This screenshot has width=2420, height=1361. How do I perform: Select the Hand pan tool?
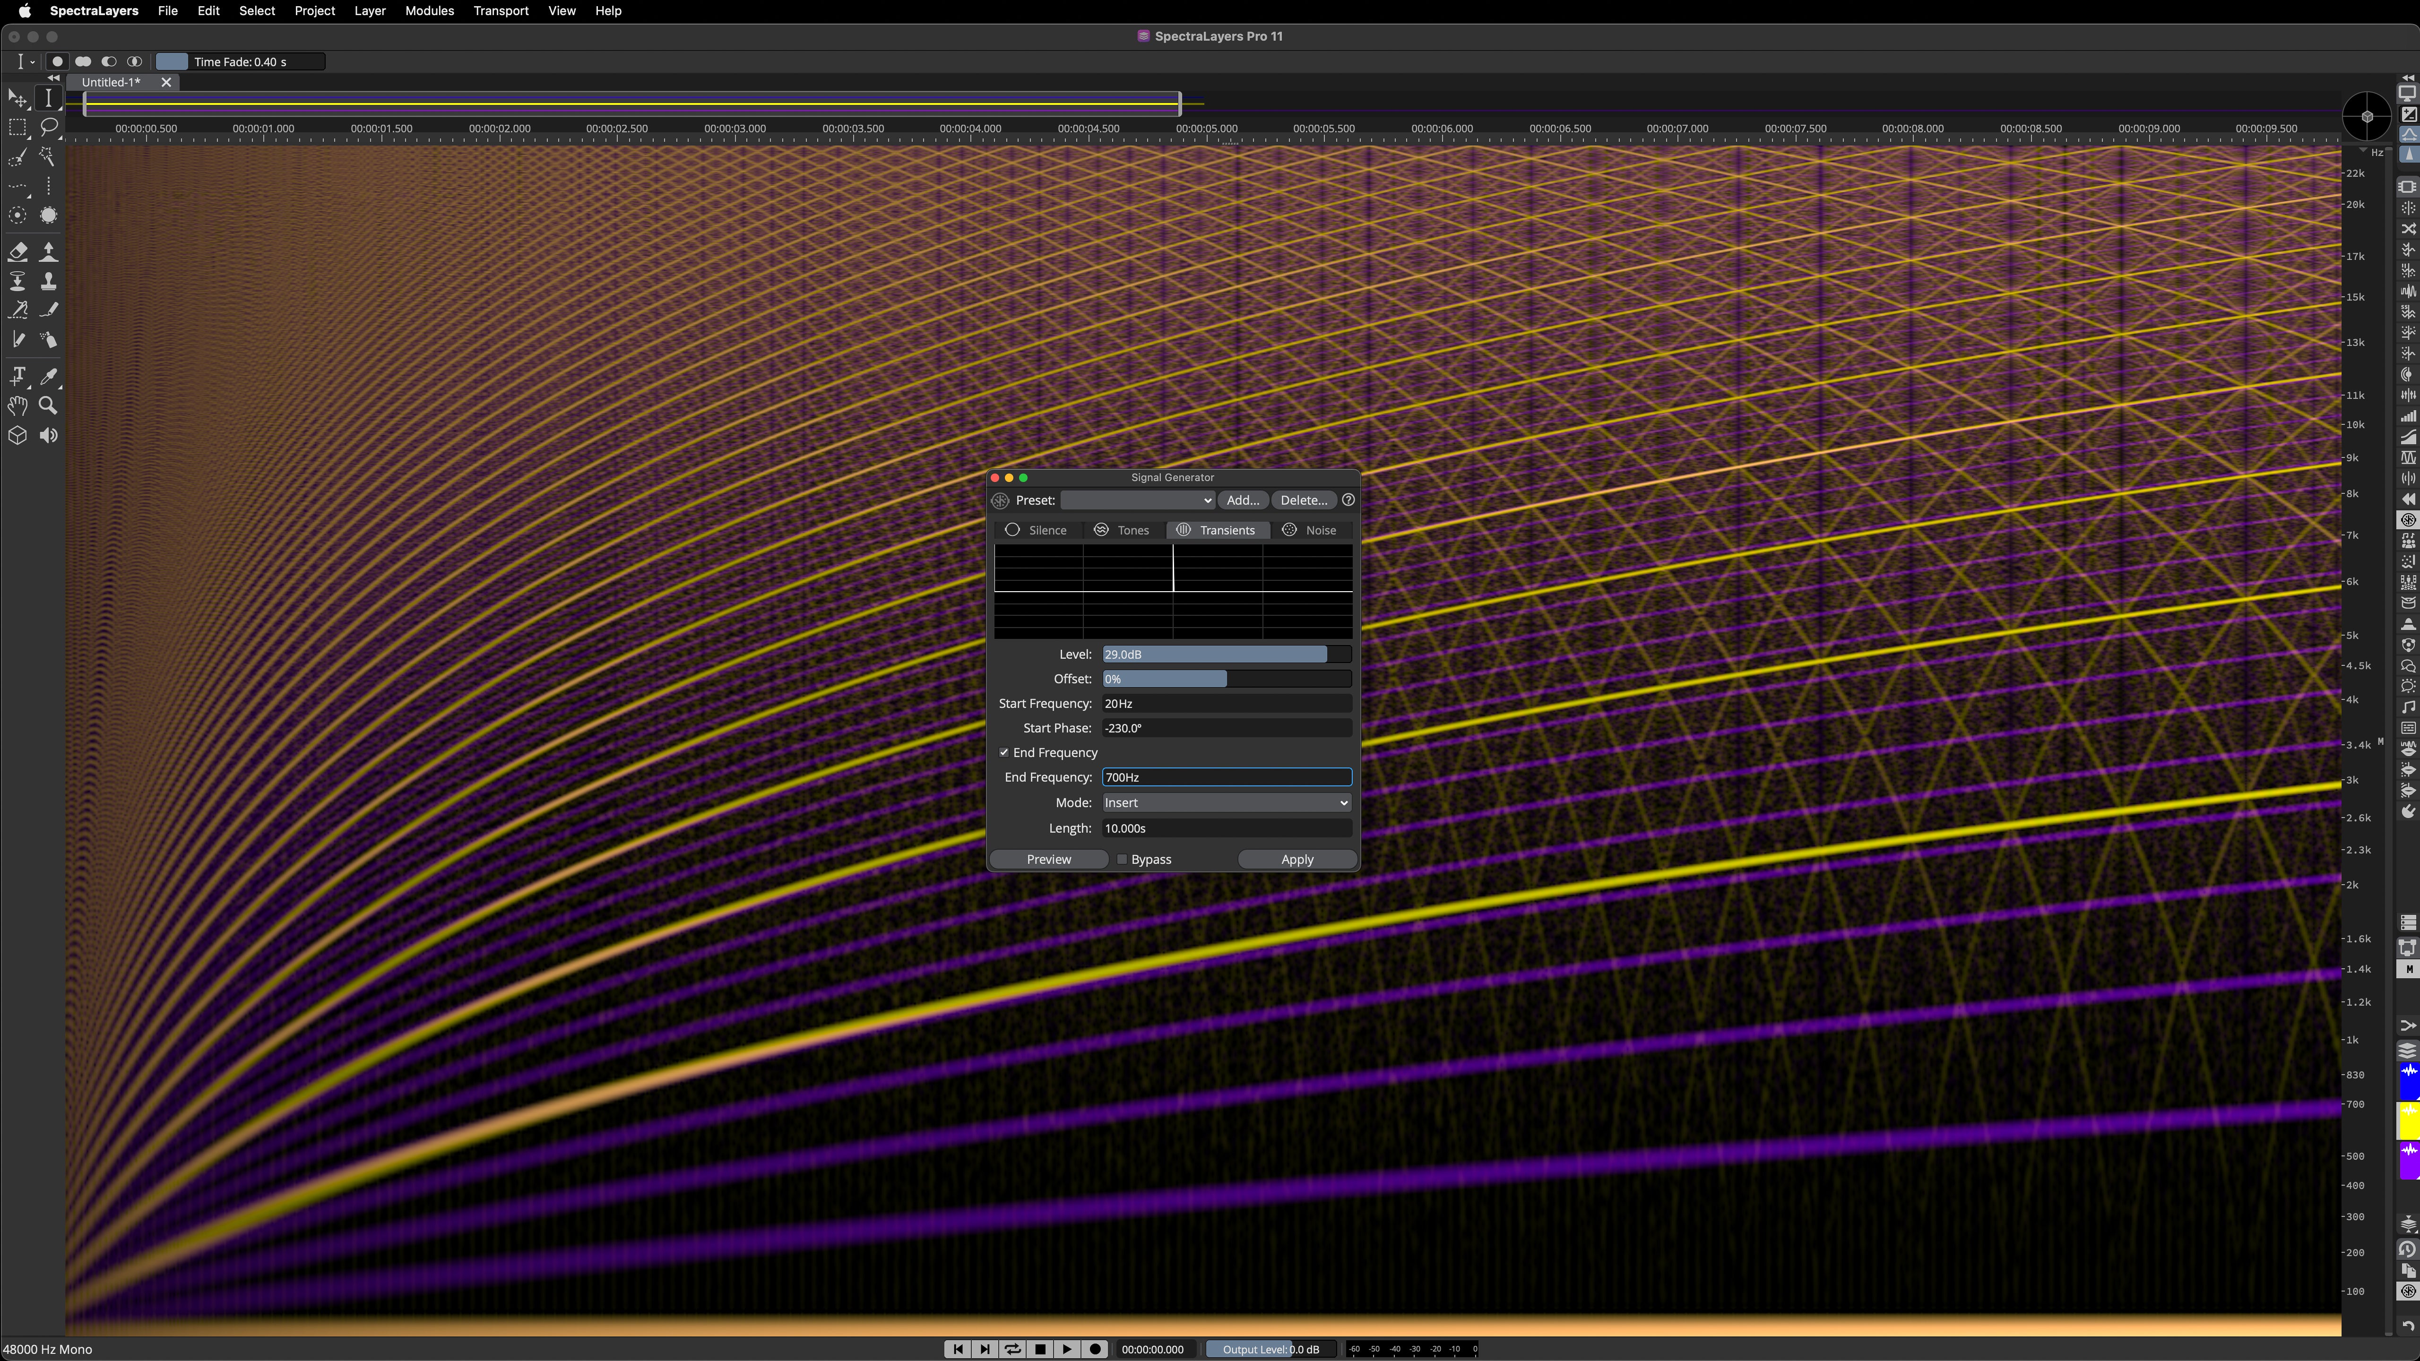(x=17, y=406)
